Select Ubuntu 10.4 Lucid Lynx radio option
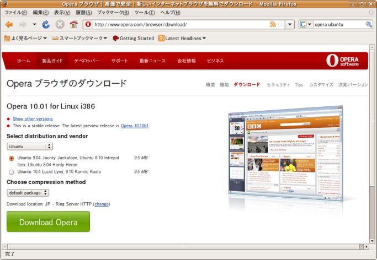 [12, 172]
